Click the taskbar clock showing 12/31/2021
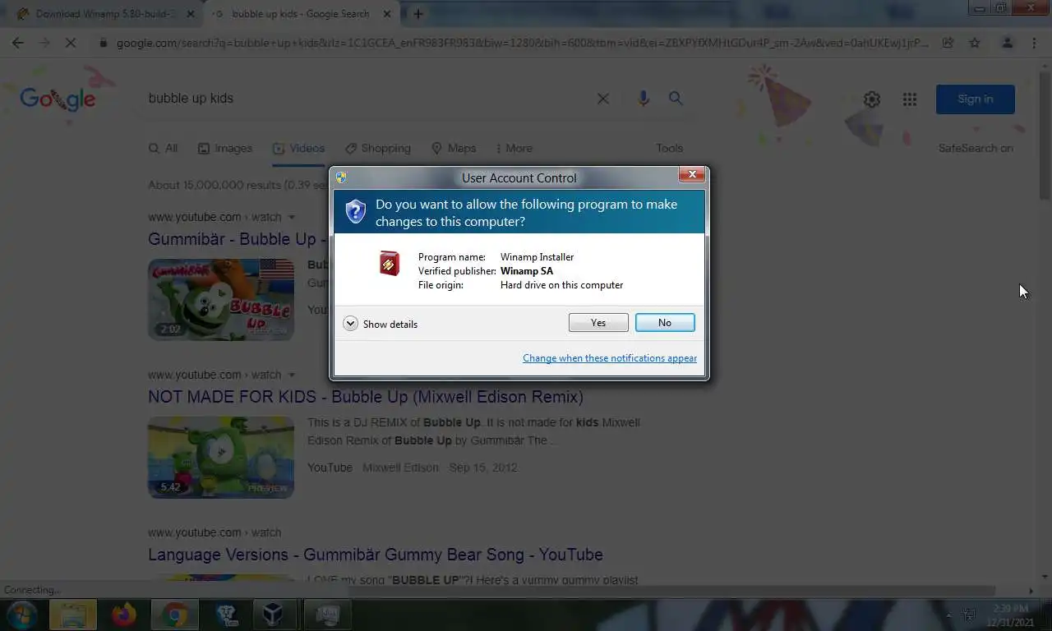The image size is (1052, 631). (x=1011, y=615)
